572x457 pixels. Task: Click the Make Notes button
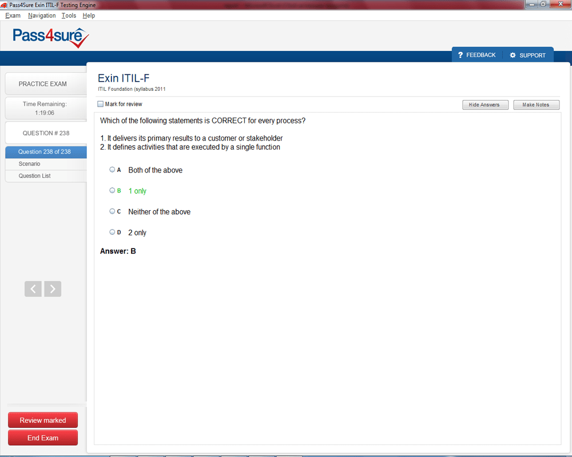(537, 105)
